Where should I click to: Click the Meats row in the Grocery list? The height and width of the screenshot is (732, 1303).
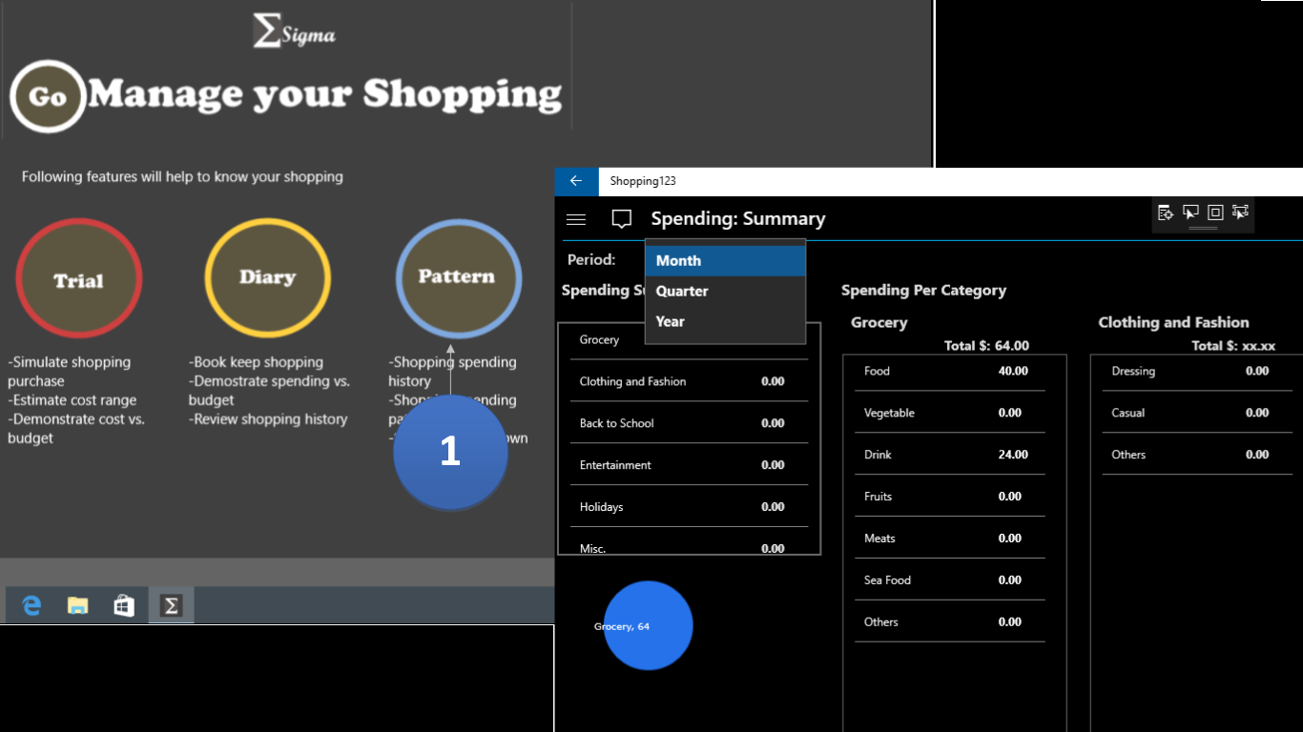(x=950, y=539)
